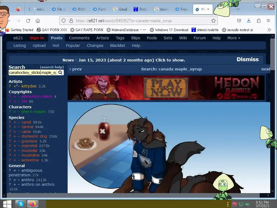Open the Firefox downloads panel
The image size is (277, 208).
pyautogui.click(x=249, y=21)
